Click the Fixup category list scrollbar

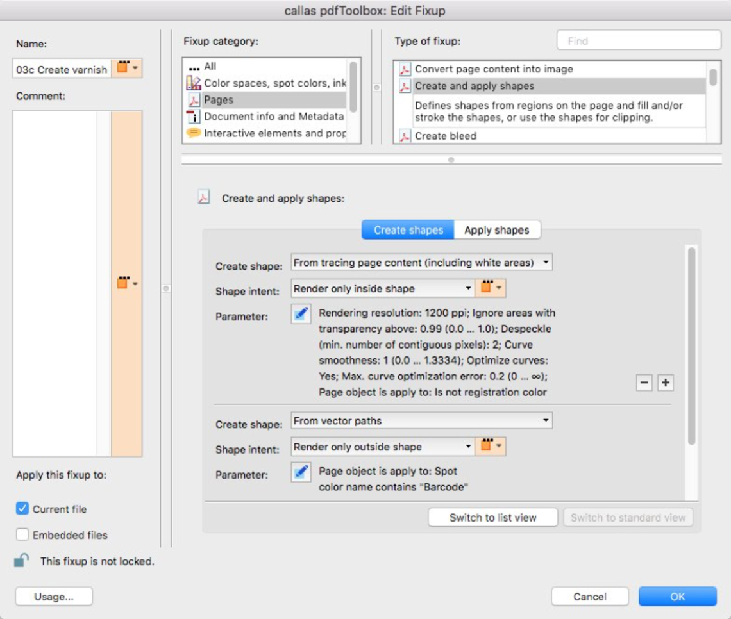(x=353, y=87)
